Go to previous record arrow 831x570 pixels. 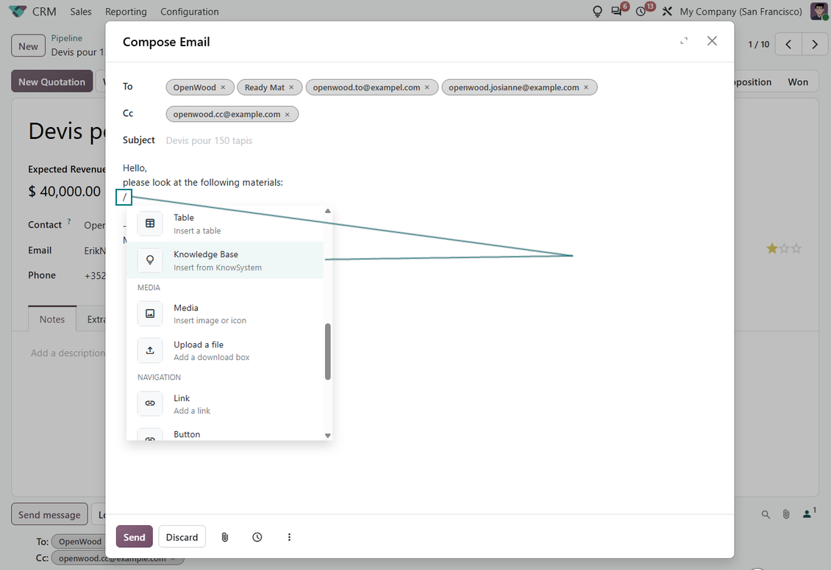tap(788, 45)
